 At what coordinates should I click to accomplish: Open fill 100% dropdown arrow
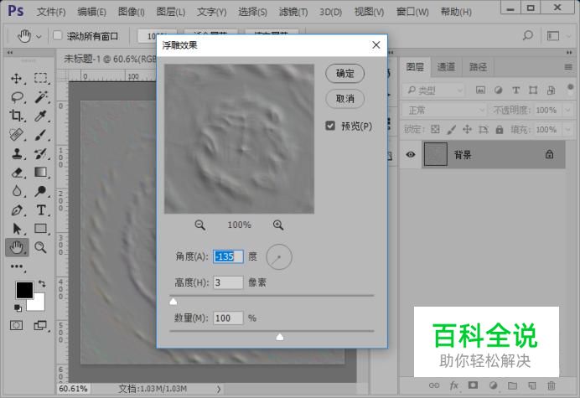coord(567,130)
